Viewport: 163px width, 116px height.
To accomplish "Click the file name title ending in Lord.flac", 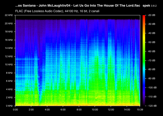I will [x=78, y=6].
